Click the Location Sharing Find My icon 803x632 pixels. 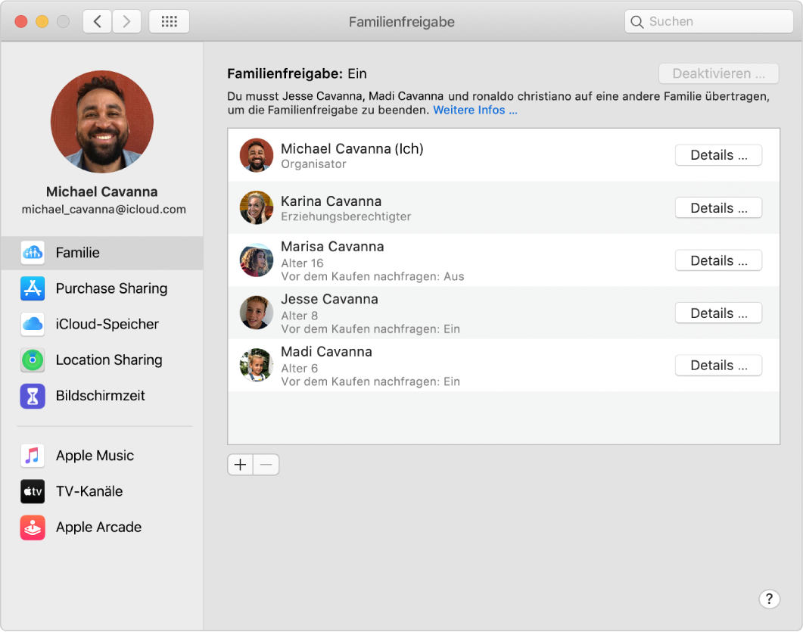coord(33,360)
